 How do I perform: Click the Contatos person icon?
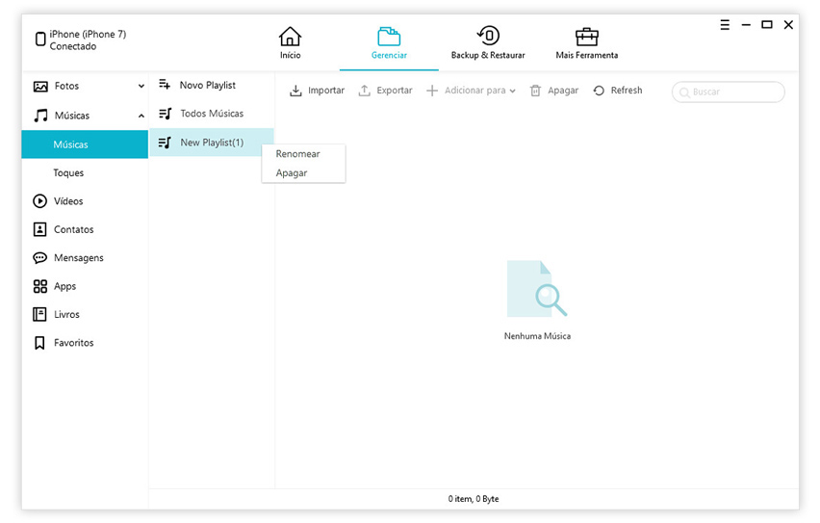click(39, 229)
